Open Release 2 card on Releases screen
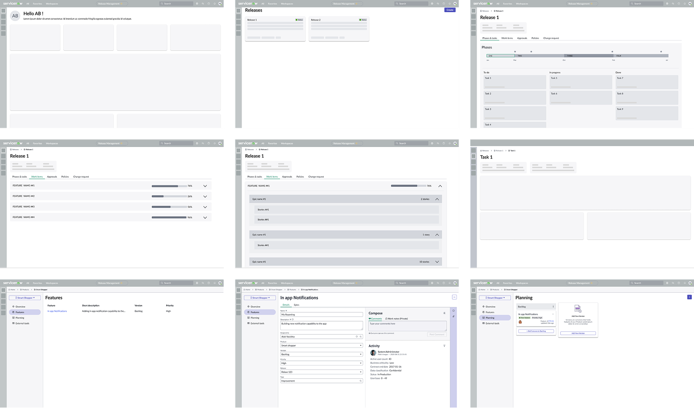 (x=339, y=29)
